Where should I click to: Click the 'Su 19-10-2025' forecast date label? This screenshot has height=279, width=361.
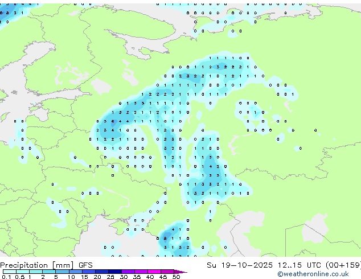point(240,265)
